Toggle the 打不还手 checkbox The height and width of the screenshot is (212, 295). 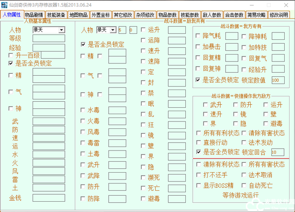pyautogui.click(x=199, y=175)
